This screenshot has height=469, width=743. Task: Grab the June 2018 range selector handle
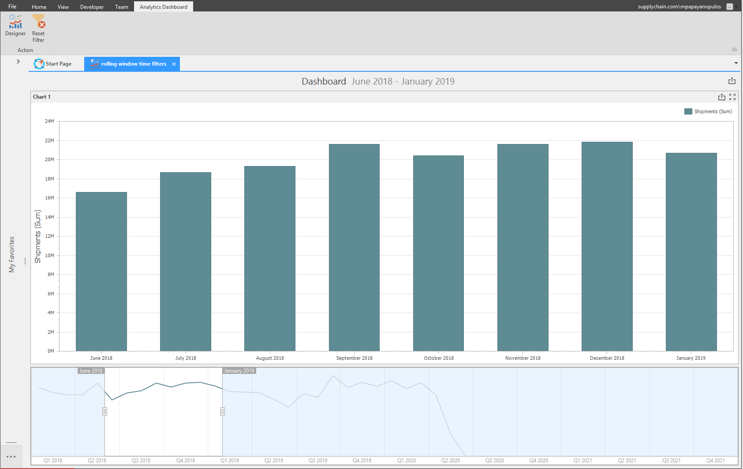click(105, 411)
